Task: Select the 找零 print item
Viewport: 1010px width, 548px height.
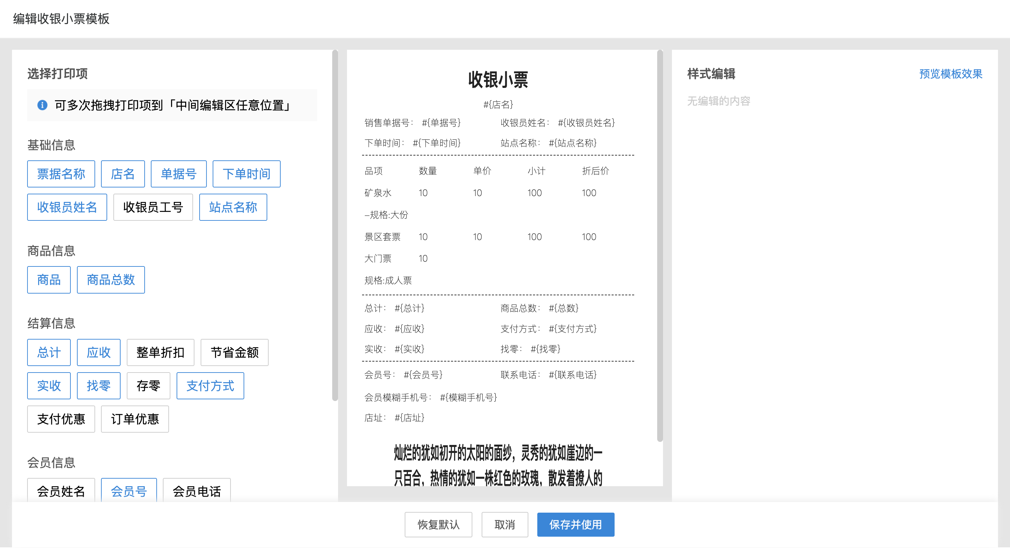Action: 98,385
